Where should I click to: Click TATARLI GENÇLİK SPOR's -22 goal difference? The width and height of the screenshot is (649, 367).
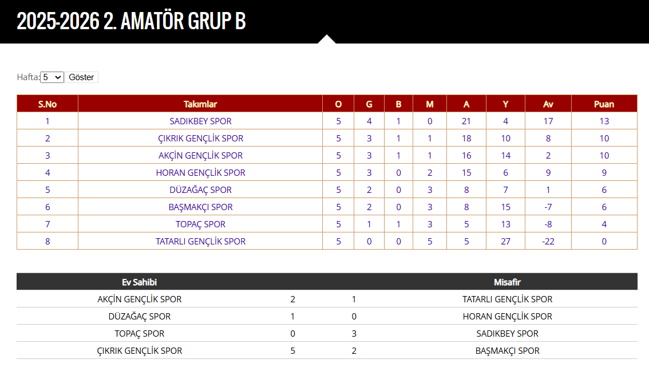(548, 242)
